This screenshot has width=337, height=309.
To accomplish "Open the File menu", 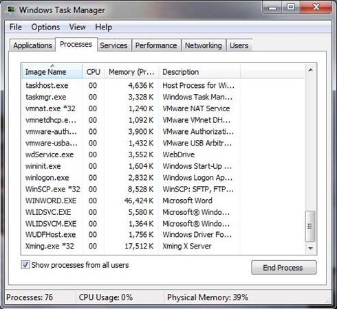I will tap(16, 27).
